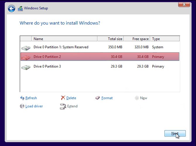196x146 pixels.
Task: Click the drive icon for Partition 3
Action: tap(26, 67)
